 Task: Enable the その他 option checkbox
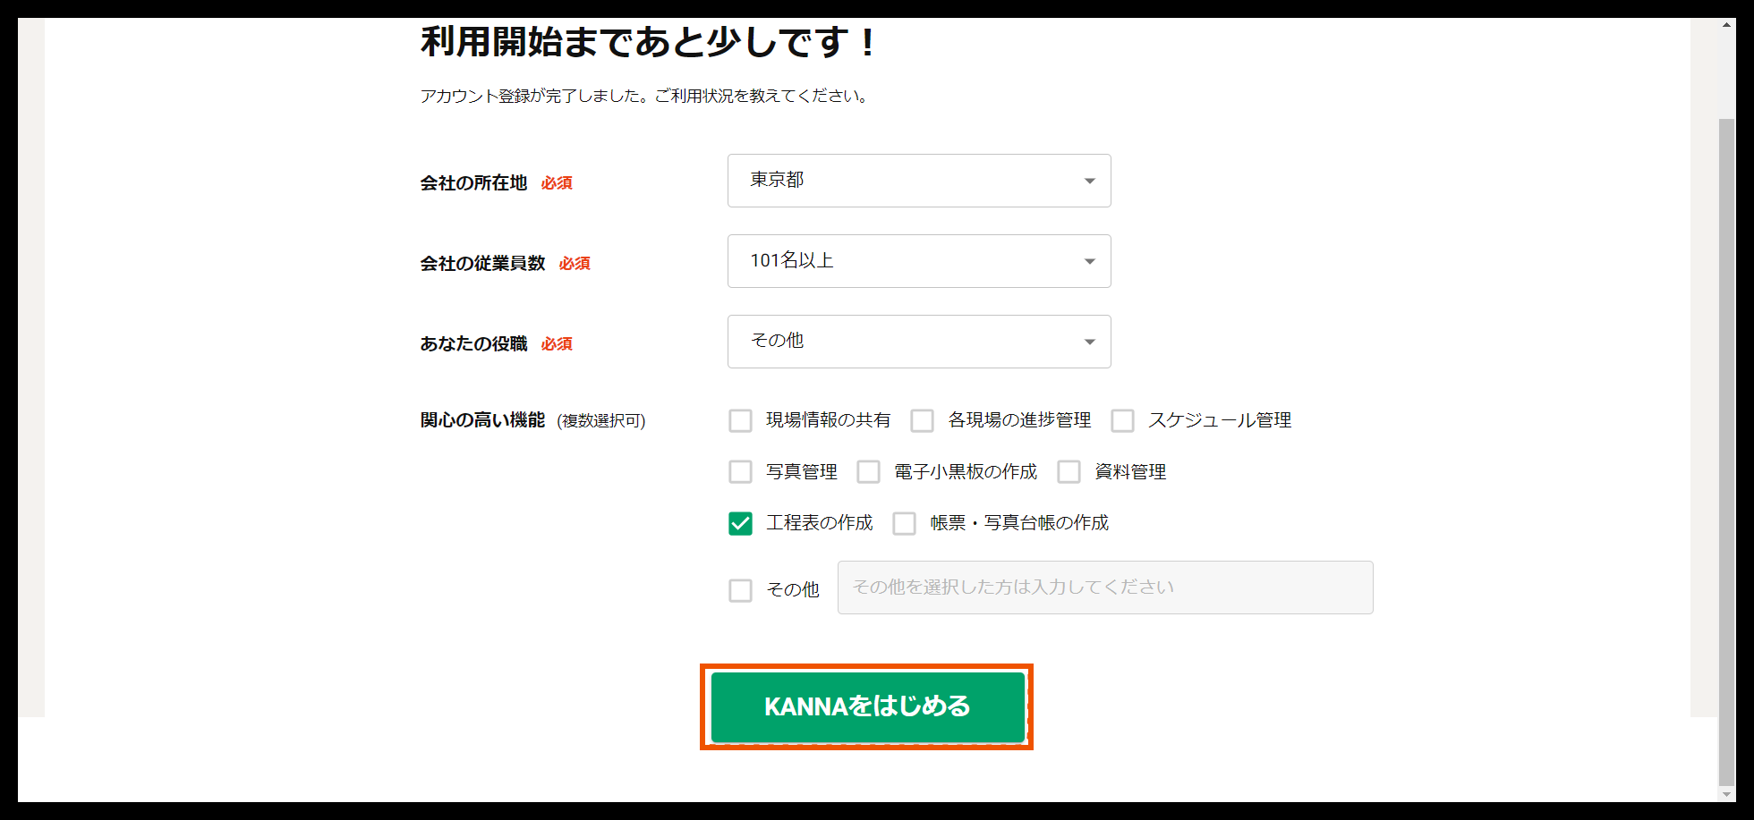[739, 590]
